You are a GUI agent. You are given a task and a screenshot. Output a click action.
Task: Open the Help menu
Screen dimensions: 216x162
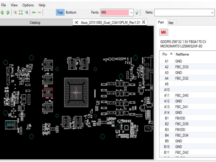42,5
